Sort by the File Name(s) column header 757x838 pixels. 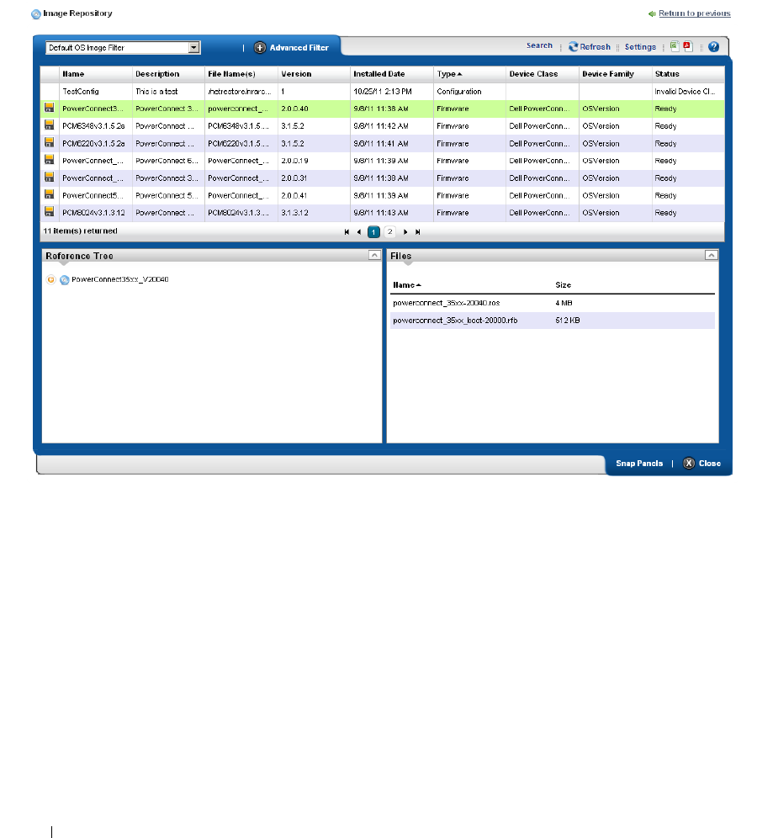click(232, 74)
